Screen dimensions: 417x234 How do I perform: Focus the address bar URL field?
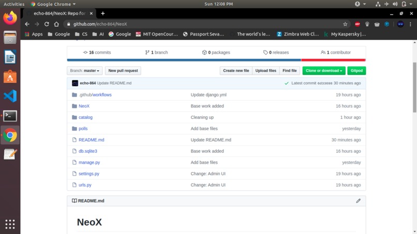pyautogui.click(x=207, y=24)
